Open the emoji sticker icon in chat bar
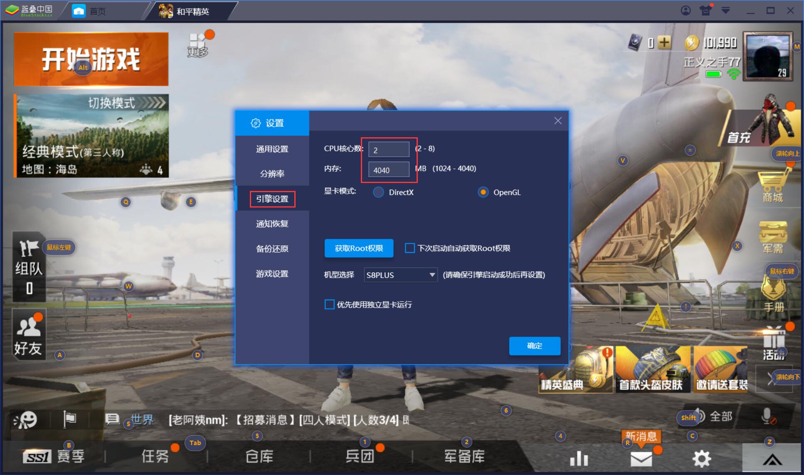804x475 pixels. 25,420
